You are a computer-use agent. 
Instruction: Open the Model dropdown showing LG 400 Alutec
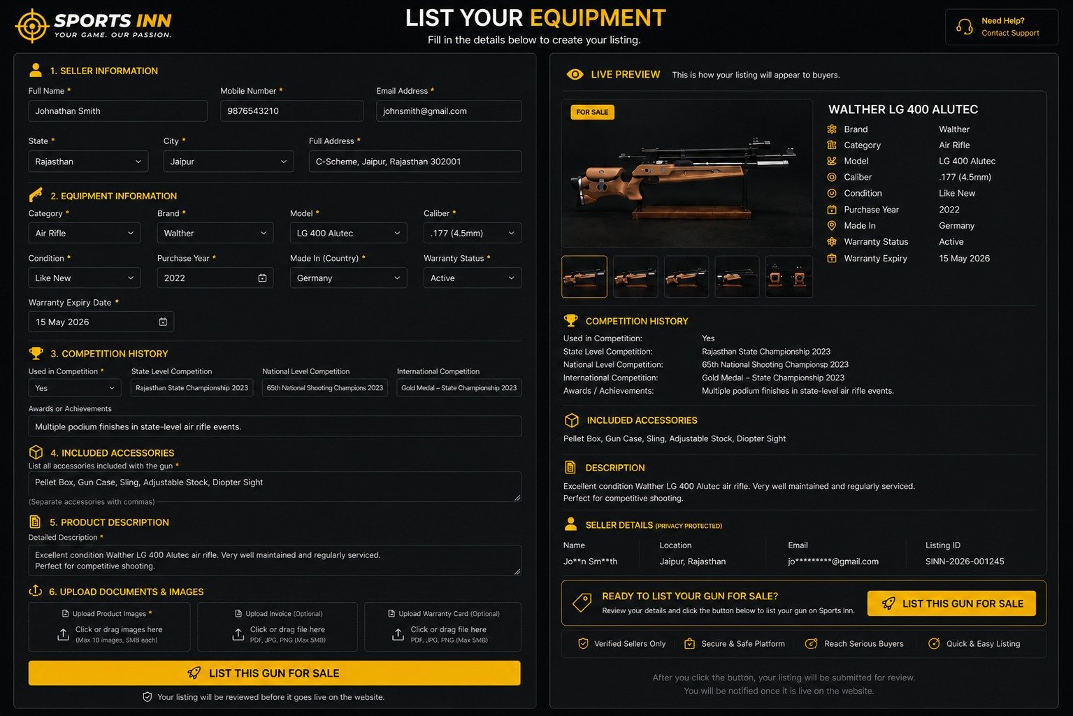[349, 233]
